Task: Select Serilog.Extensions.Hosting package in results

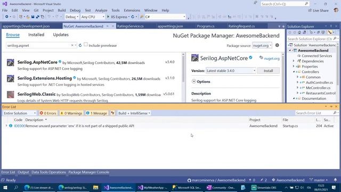Action: click(x=91, y=81)
